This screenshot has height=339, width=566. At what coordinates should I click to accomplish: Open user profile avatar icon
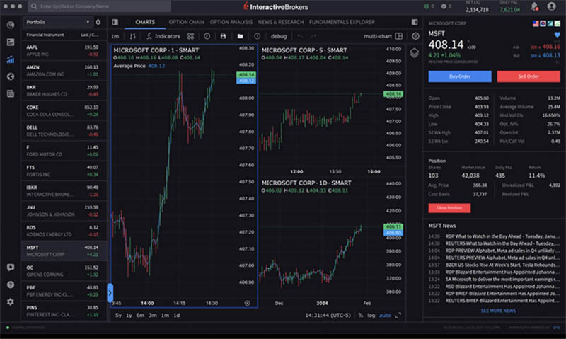[x=551, y=6]
